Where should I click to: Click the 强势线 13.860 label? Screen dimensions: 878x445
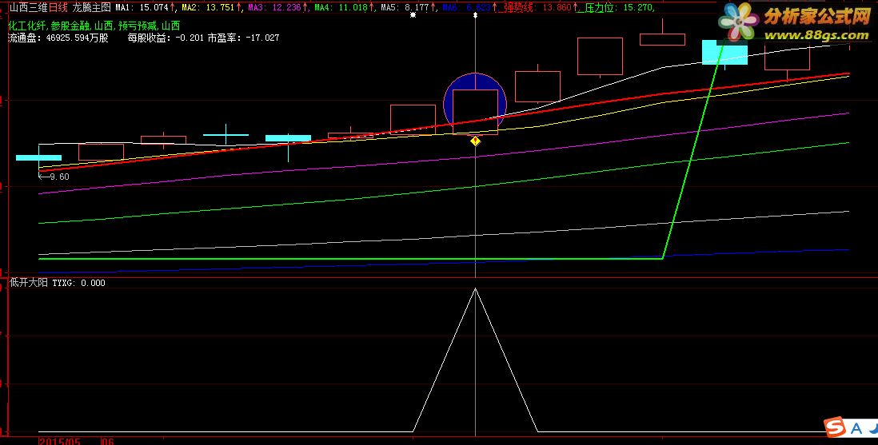point(537,8)
